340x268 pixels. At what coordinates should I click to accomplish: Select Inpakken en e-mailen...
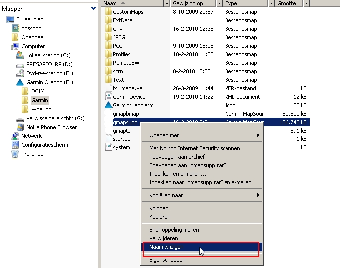click(x=202, y=174)
